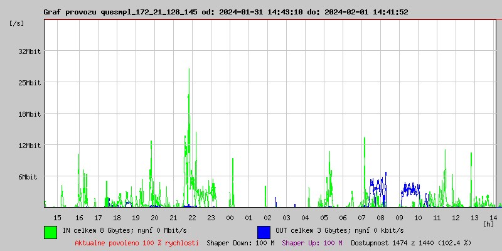Pick hour 15 on the time axis
The height and width of the screenshot is (251, 502).
tap(57, 217)
